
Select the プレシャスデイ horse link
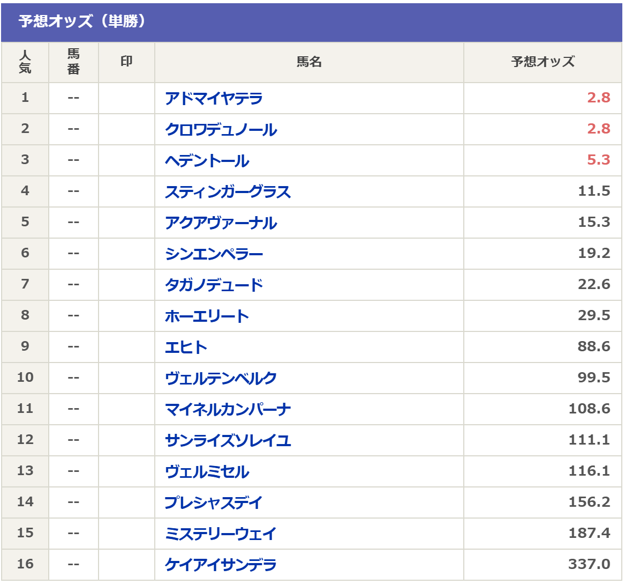tap(213, 502)
